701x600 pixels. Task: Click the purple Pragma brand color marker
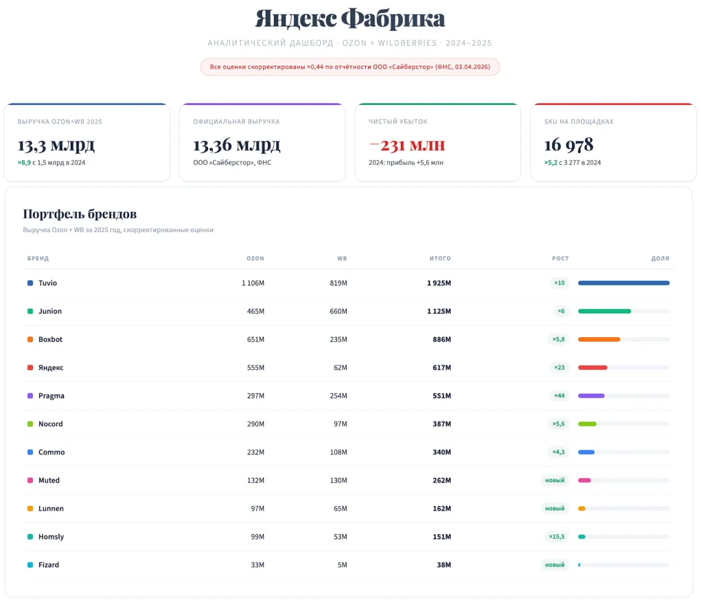pyautogui.click(x=30, y=396)
